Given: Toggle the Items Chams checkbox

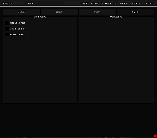Looking at the screenshot, I should tap(7, 29).
